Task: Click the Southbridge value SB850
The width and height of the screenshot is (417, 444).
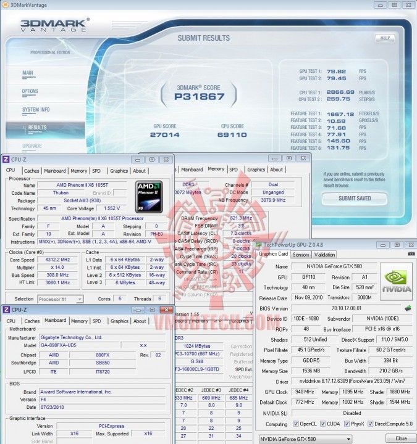Action: coord(103,363)
